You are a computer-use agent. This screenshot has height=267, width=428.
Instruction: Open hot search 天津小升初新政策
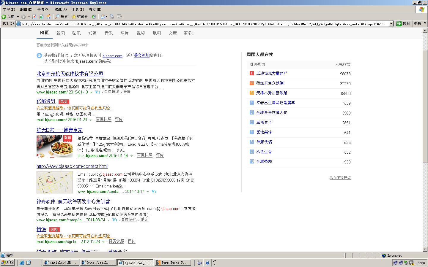[x=272, y=93]
